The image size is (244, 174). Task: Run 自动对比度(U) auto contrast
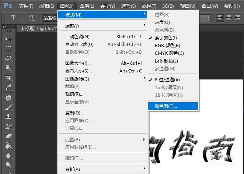pyautogui.click(x=102, y=45)
